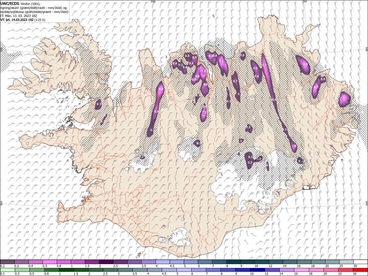Click the 1.3 precipitation value on the map
Screen dimensions: 368x276
(x=203, y=71)
